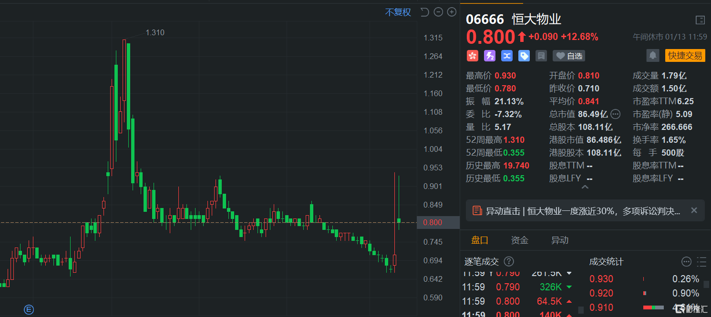The height and width of the screenshot is (317, 711).
Task: Click stock name 恒大物业
Action: coord(537,20)
